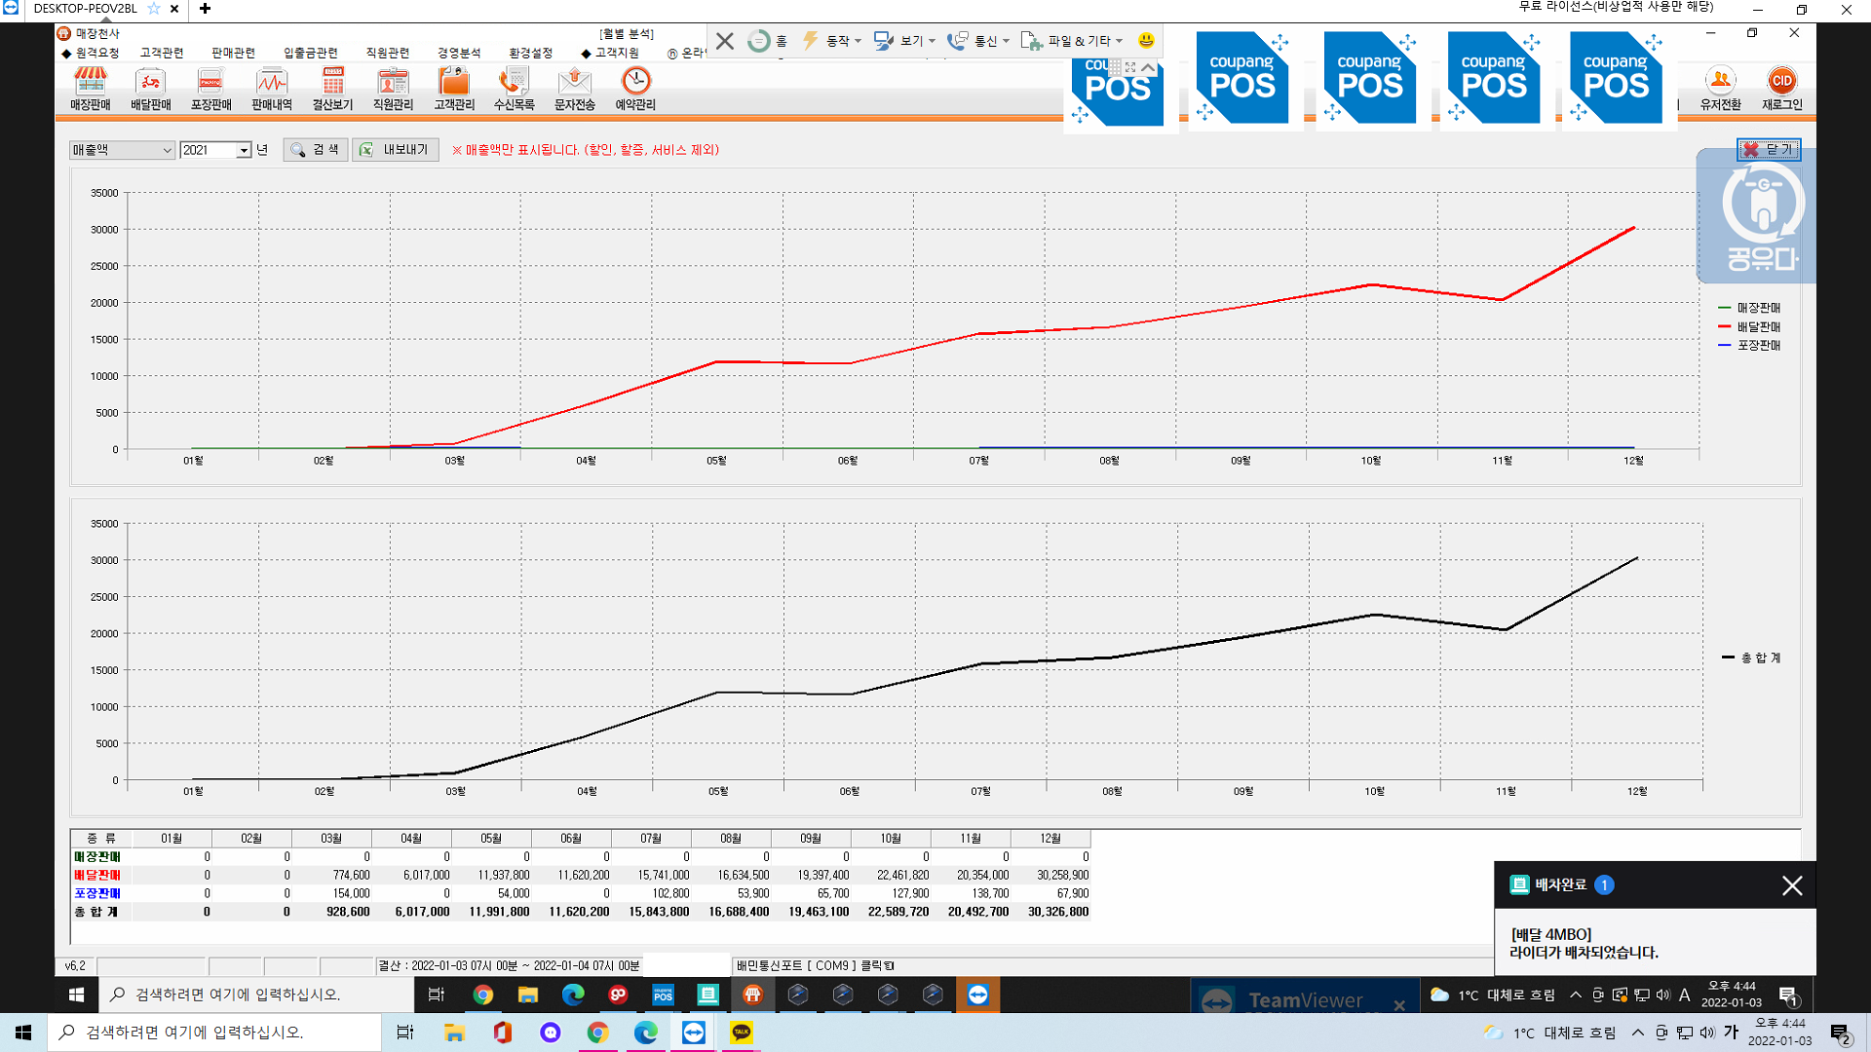The width and height of the screenshot is (1871, 1052).
Task: Expand TeamViewer 통신 communication menu
Action: point(979,41)
